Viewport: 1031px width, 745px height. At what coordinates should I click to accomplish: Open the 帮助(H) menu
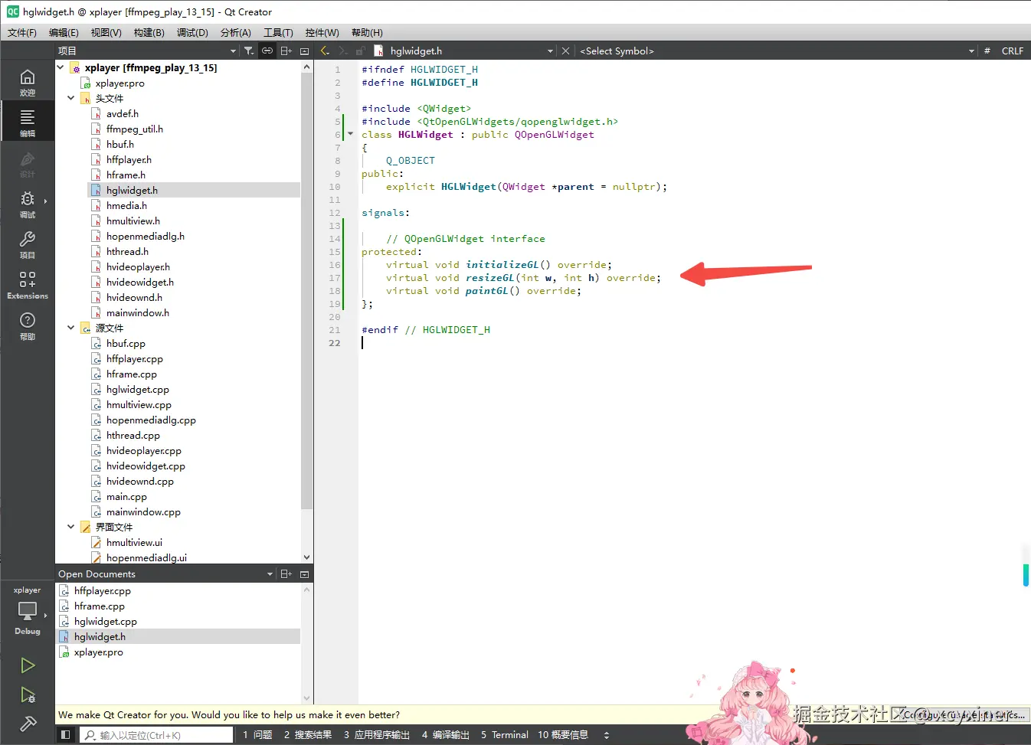click(367, 32)
